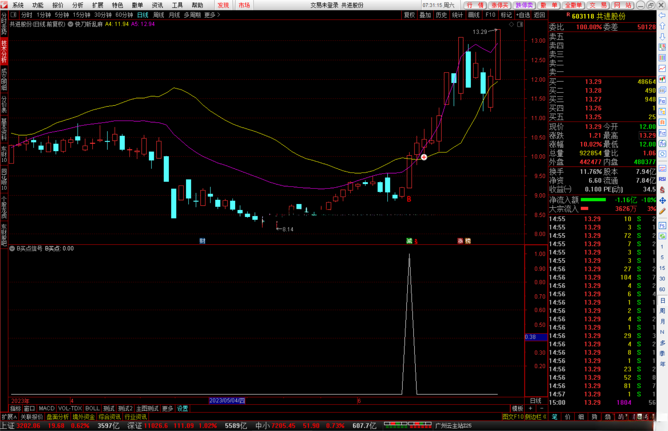Switch to the 周线 period tab
The height and width of the screenshot is (431, 668).
click(x=158, y=15)
